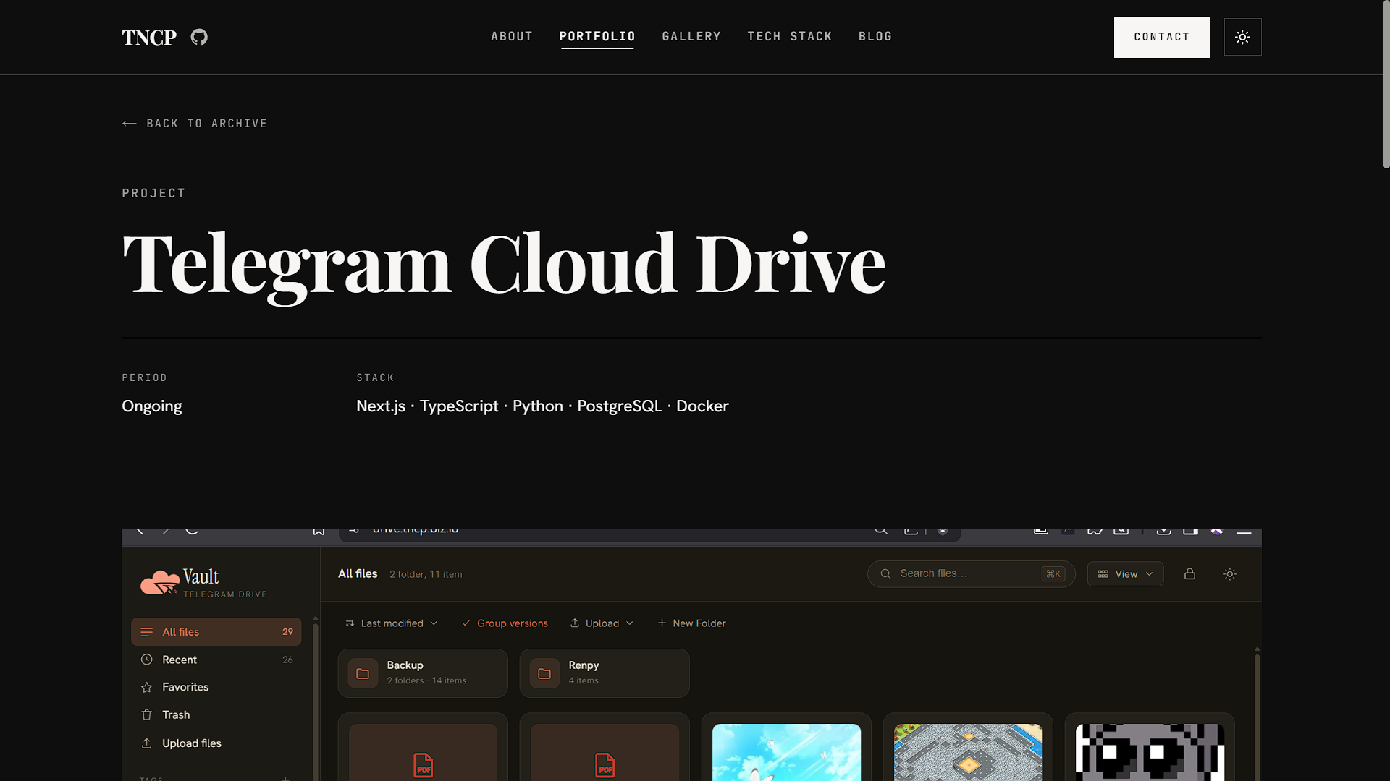This screenshot has height=781, width=1390.
Task: Click the stack list text starting with Next.js
Action: [542, 406]
